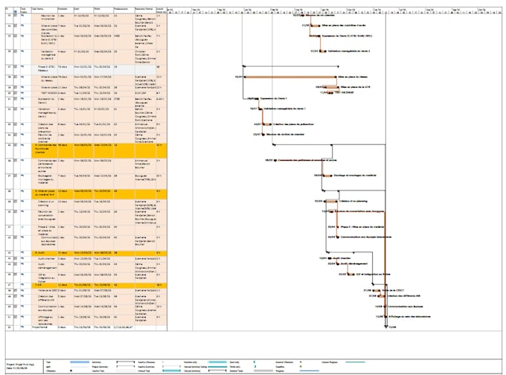The width and height of the screenshot is (506, 375).
Task: Click the indicators column header icon
Action: [15, 12]
